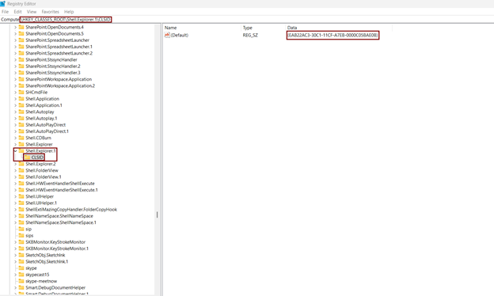Click the EAB22AC3 CLSID data value

point(332,35)
